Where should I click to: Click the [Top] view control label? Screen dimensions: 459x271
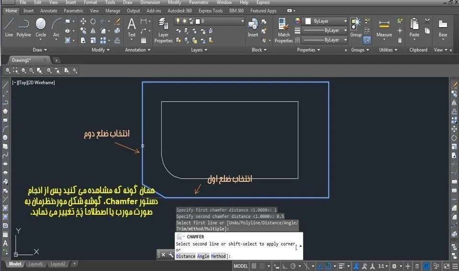click(22, 83)
